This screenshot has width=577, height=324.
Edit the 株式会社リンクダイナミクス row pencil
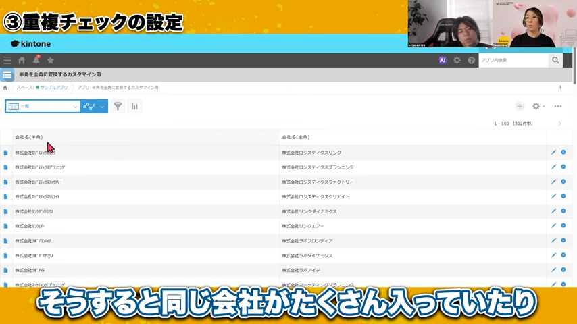[x=554, y=211]
